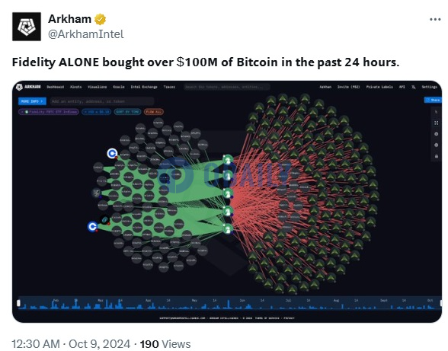448x351 pixels.
Task: Open the tweet's three-dot more menu
Action: click(x=435, y=20)
